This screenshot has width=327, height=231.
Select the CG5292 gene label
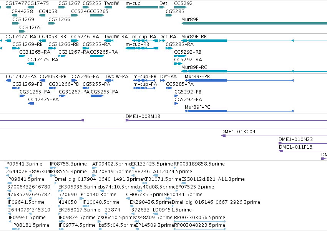point(183,3)
